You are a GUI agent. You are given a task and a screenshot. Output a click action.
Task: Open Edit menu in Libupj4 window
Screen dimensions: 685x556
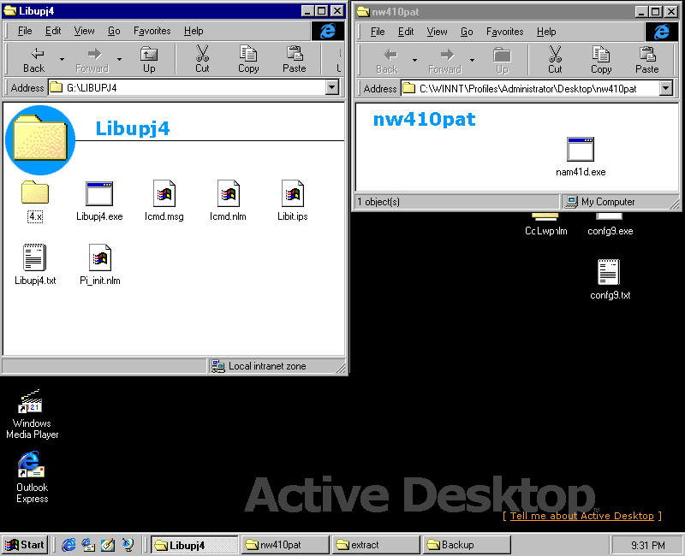click(53, 31)
